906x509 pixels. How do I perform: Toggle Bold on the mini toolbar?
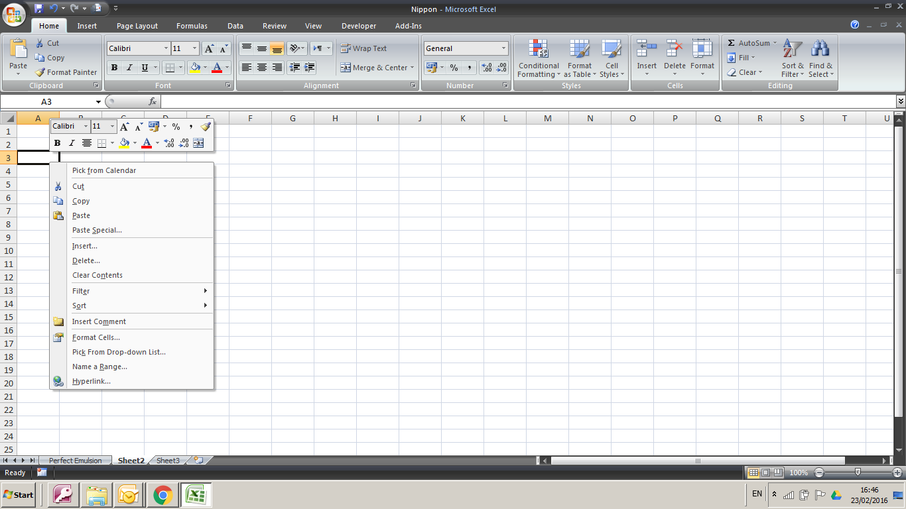pyautogui.click(x=57, y=142)
